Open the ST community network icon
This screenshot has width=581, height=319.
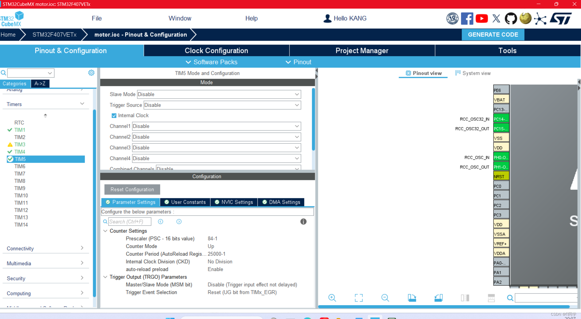tap(540, 19)
